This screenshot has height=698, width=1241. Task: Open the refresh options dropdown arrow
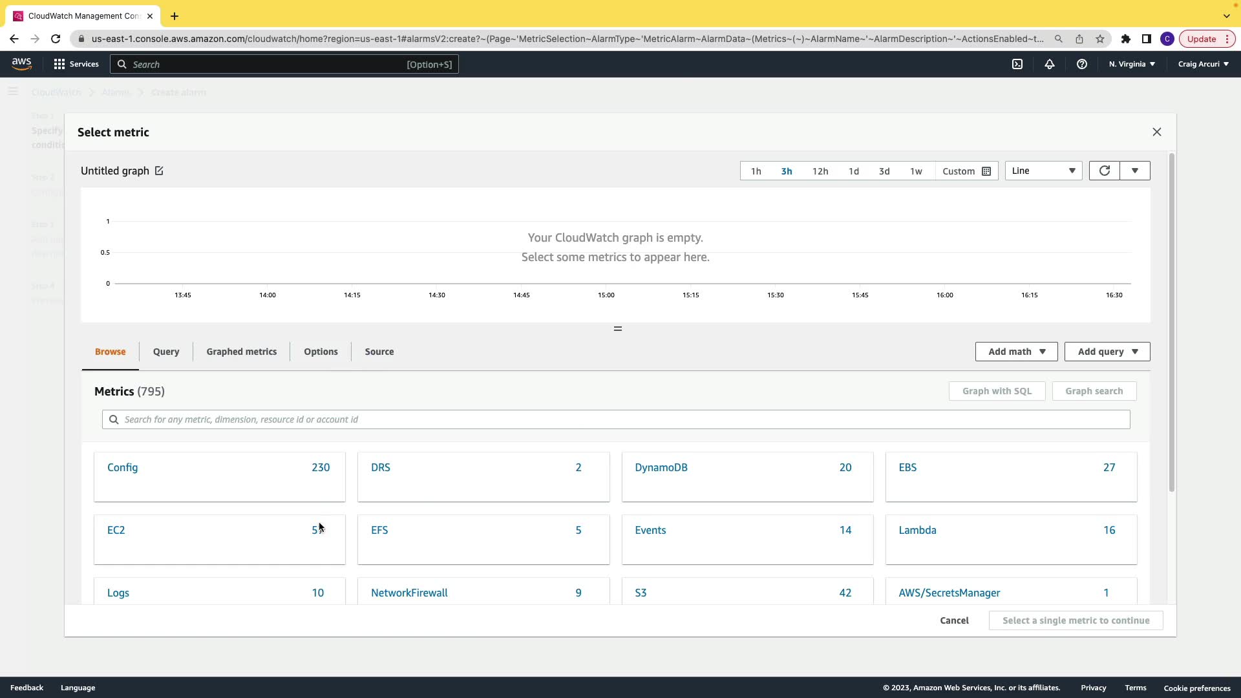tap(1135, 171)
